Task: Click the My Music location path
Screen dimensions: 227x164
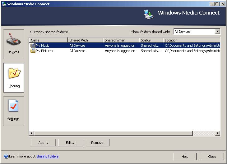Action: (192, 45)
